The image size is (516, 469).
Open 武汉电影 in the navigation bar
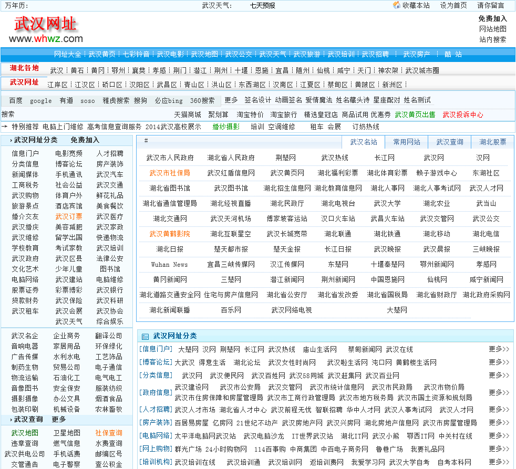170,54
